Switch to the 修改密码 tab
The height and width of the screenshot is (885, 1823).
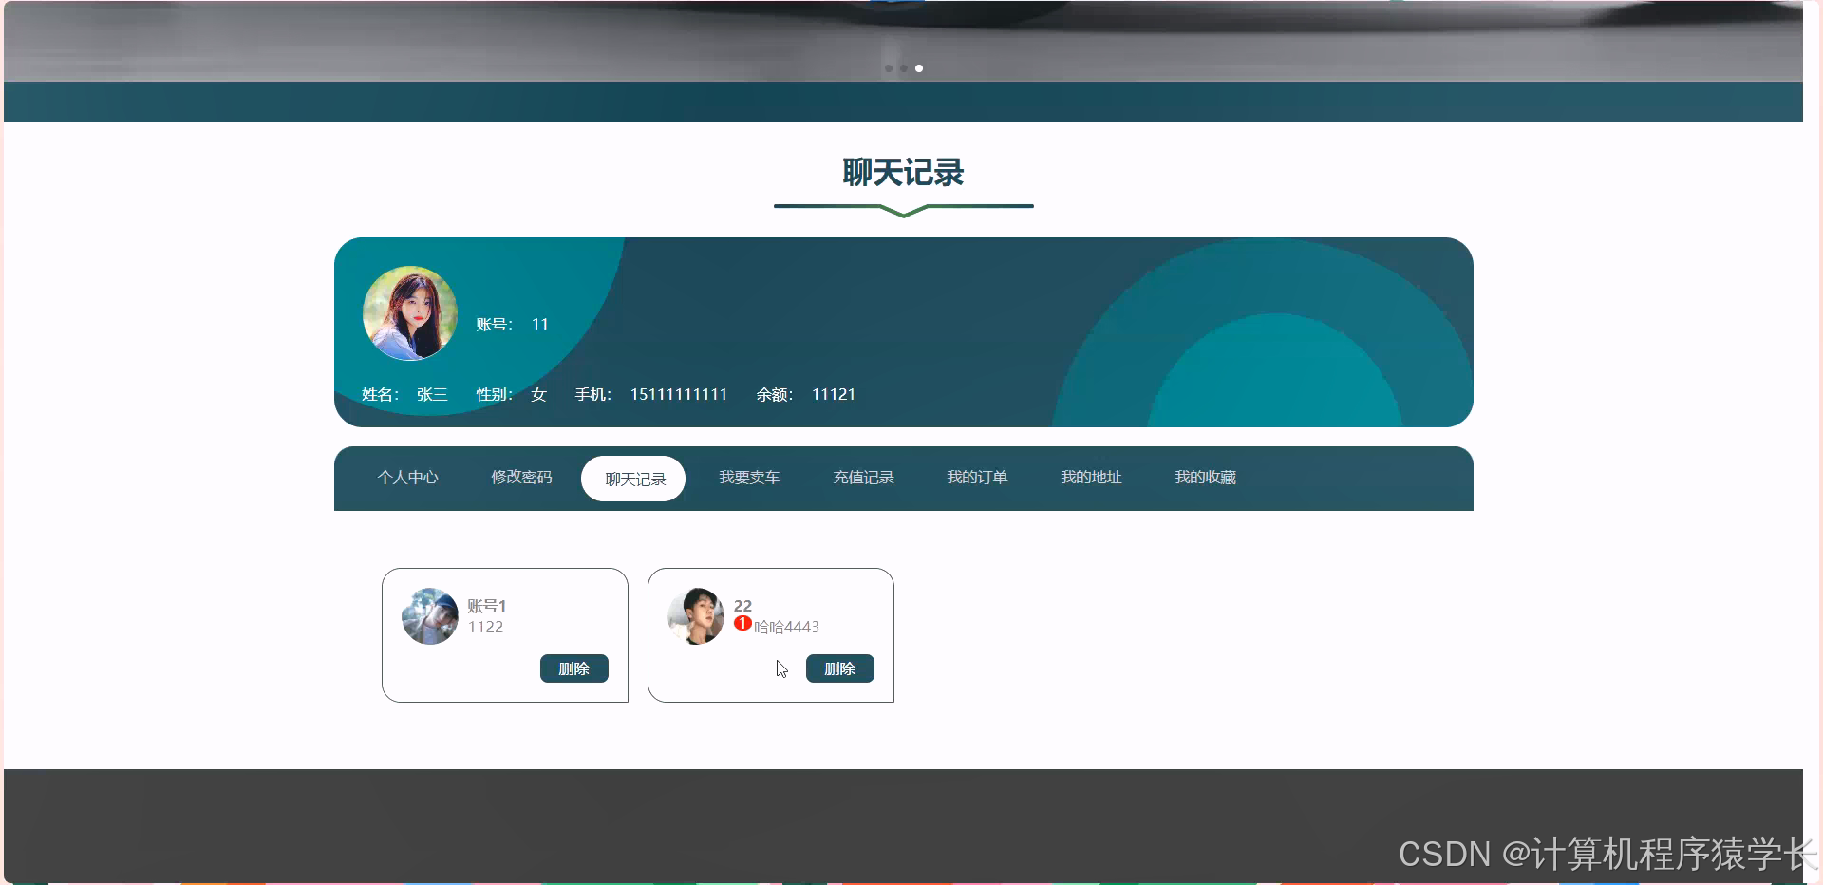[521, 478]
